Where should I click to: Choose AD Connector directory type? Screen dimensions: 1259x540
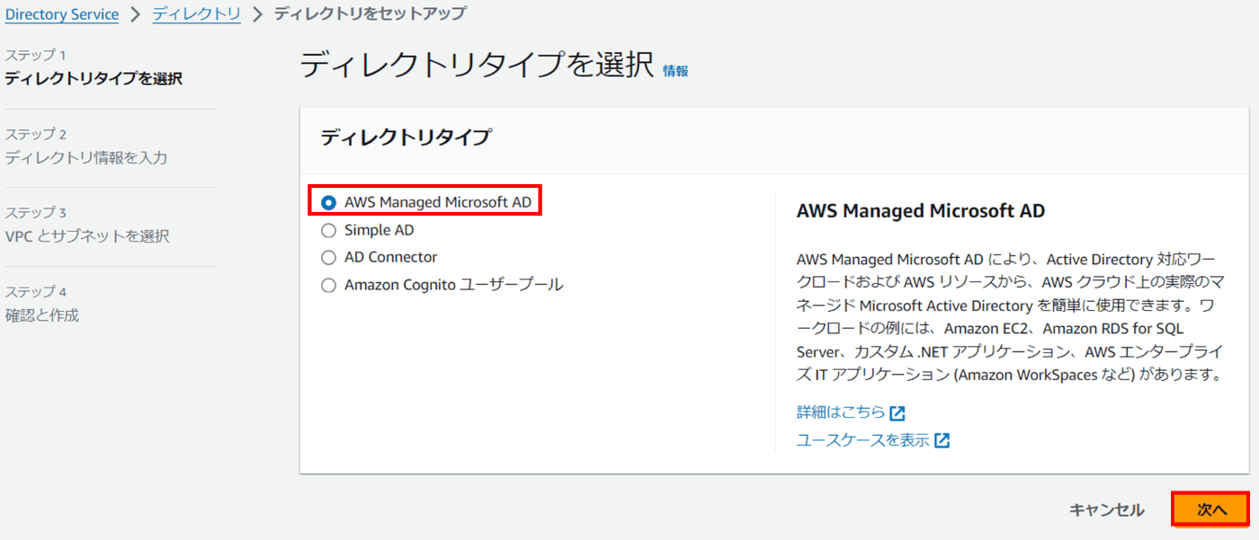328,257
